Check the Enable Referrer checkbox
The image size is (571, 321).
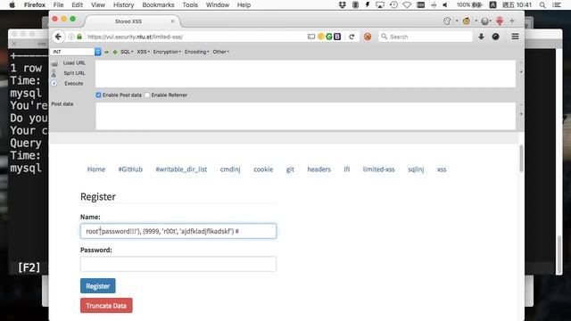pyautogui.click(x=147, y=95)
